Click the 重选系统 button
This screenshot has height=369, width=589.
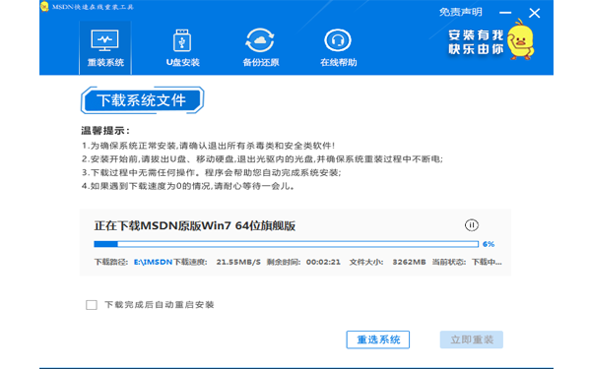[378, 339]
